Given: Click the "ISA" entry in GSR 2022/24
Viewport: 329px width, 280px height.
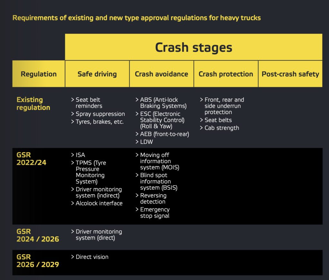Looking at the screenshot, I should point(80,155).
